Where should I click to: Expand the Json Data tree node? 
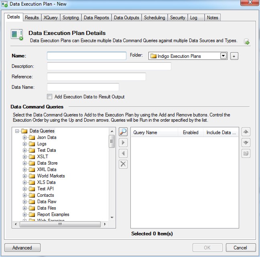(25, 137)
